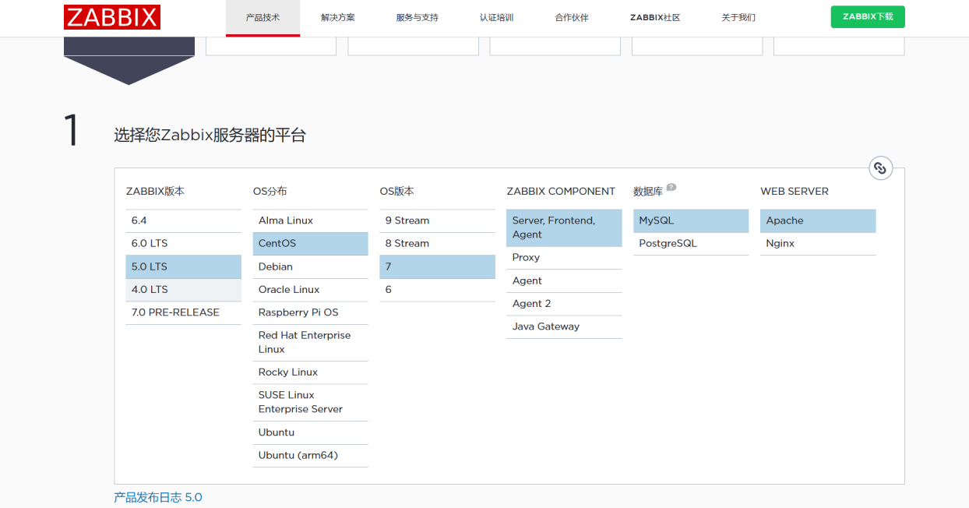The height and width of the screenshot is (508, 969).
Task: Switch to the ZABBIX社区 menu item
Action: (x=654, y=16)
